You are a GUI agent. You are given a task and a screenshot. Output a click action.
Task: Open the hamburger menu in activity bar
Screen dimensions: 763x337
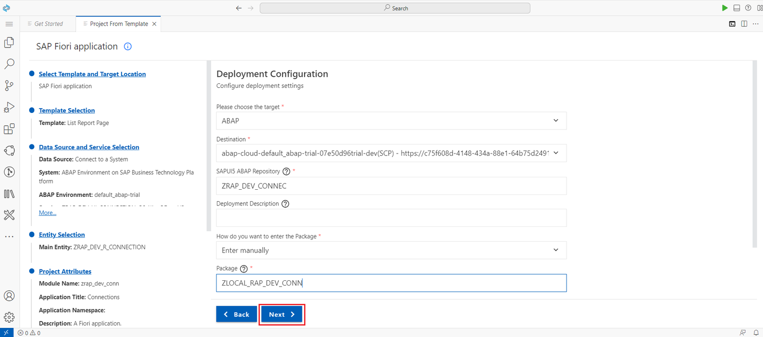point(9,24)
